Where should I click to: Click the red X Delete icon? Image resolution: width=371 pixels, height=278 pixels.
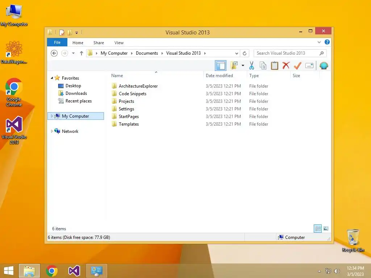point(286,65)
